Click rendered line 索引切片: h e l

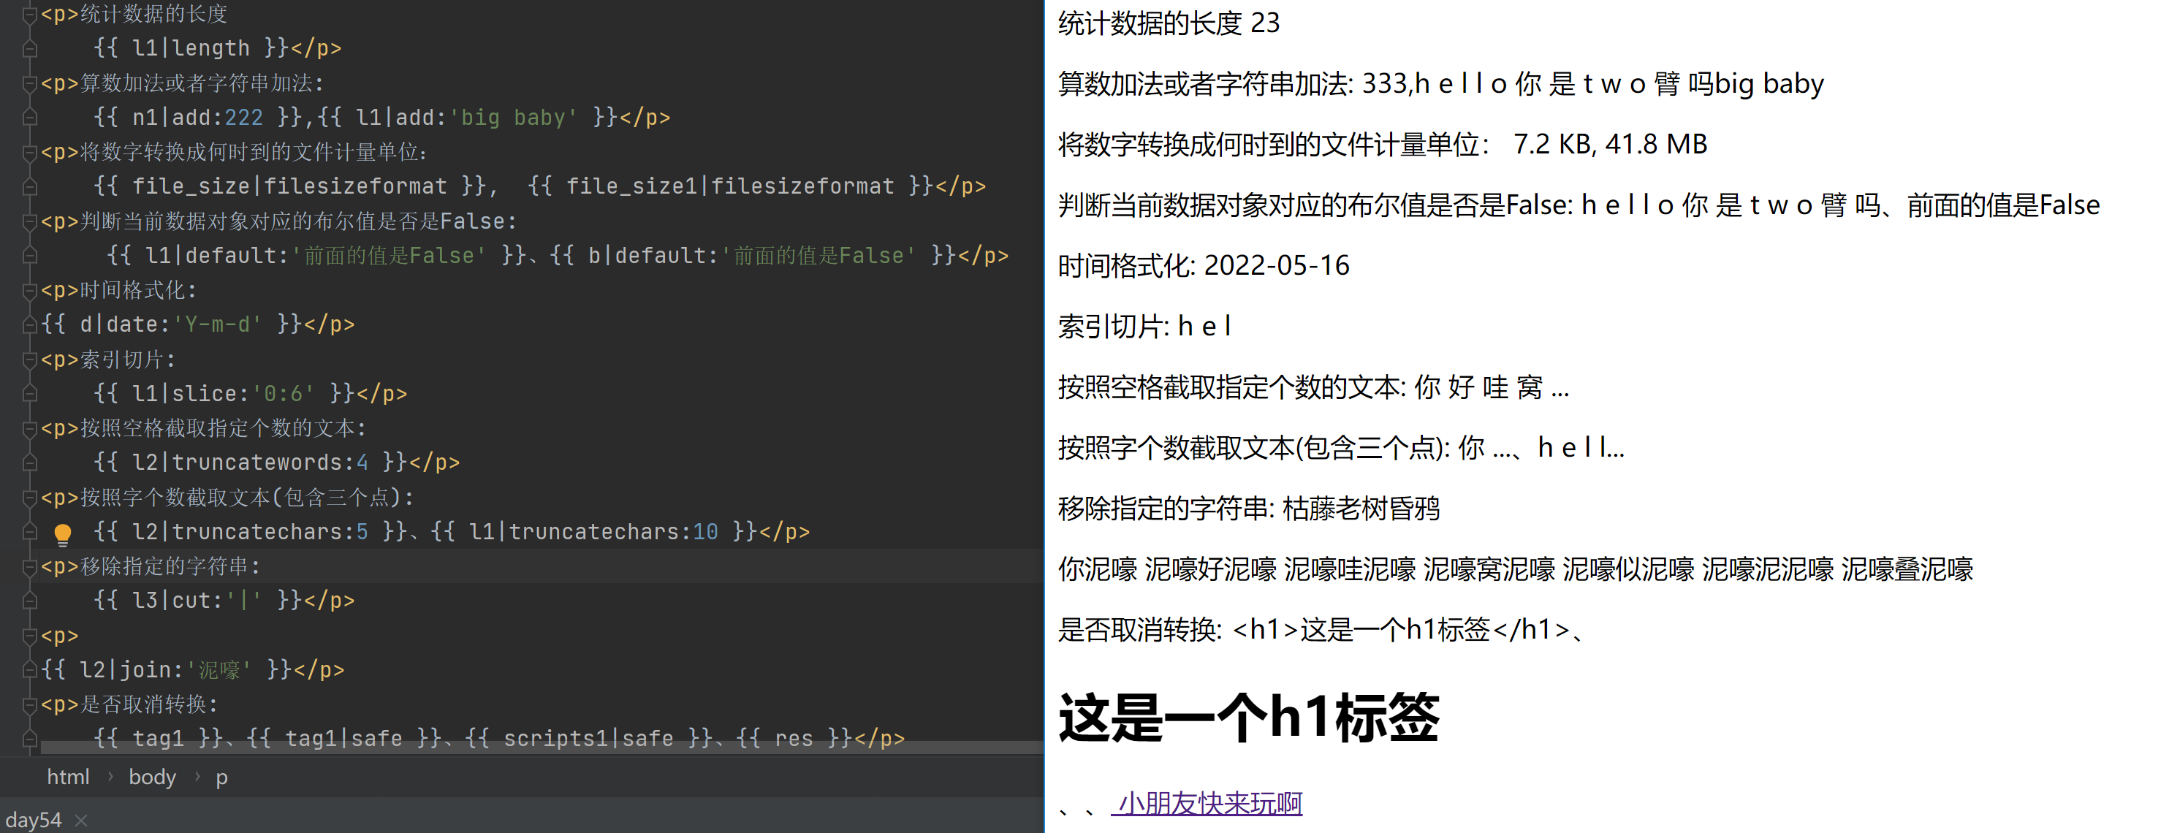[1144, 326]
